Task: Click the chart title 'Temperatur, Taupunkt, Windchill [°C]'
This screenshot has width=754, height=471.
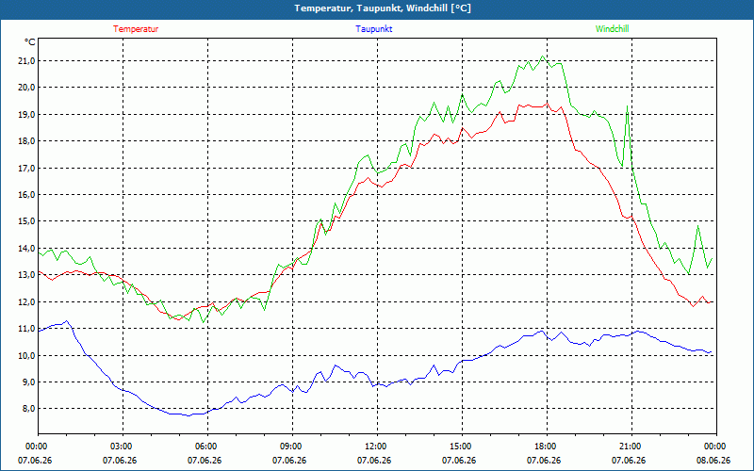Action: (383, 8)
